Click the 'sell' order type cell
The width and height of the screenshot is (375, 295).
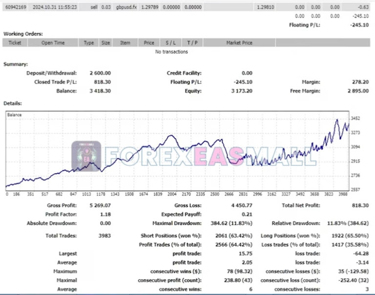pos(94,7)
